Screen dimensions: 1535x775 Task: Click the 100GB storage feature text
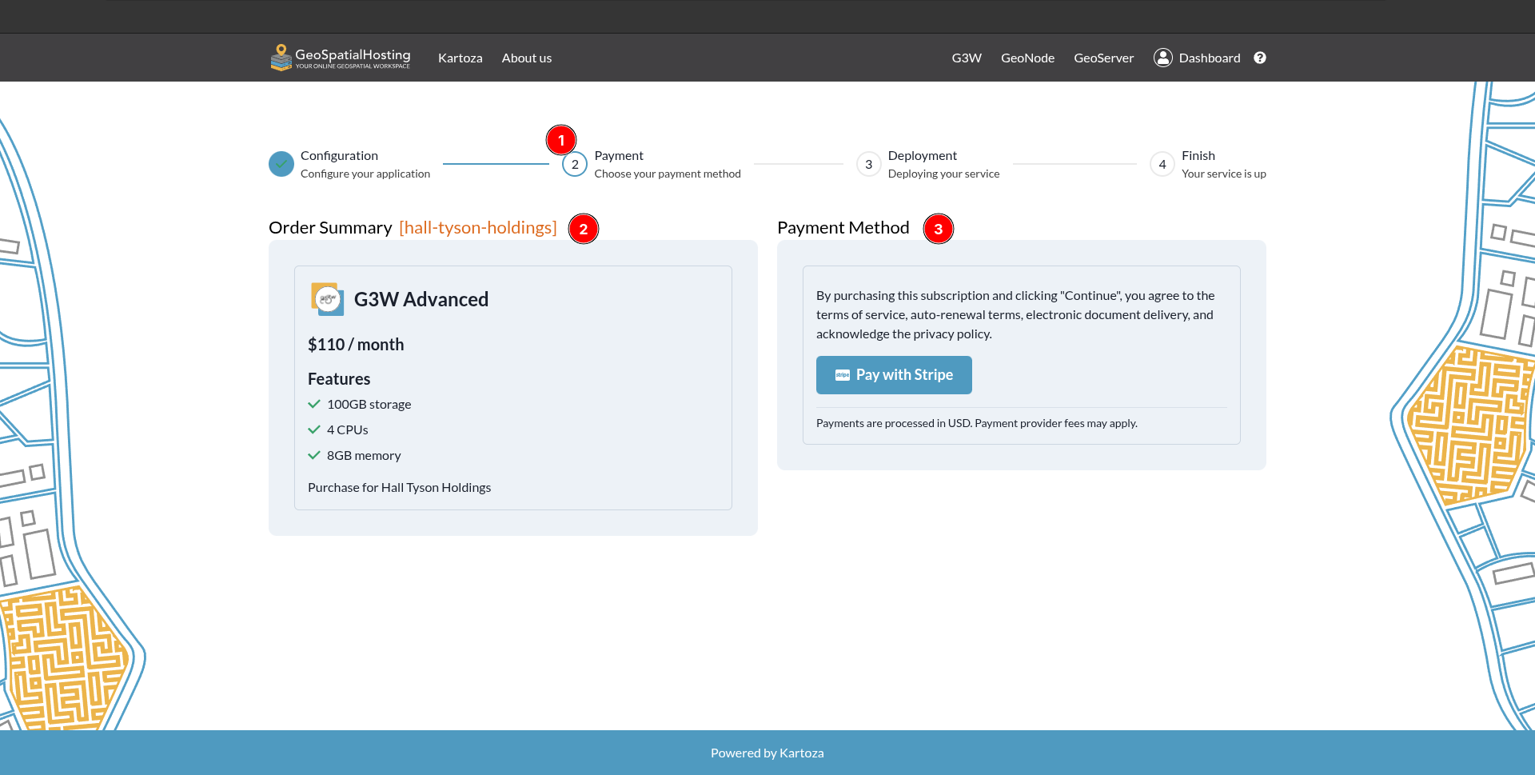point(369,404)
